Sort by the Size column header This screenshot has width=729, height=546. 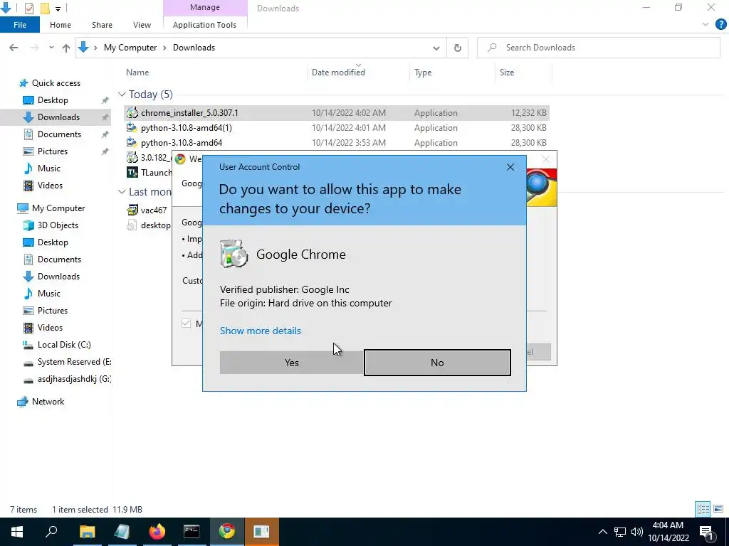pos(507,73)
